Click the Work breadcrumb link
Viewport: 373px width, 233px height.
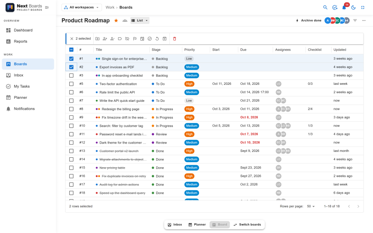[x=110, y=7]
